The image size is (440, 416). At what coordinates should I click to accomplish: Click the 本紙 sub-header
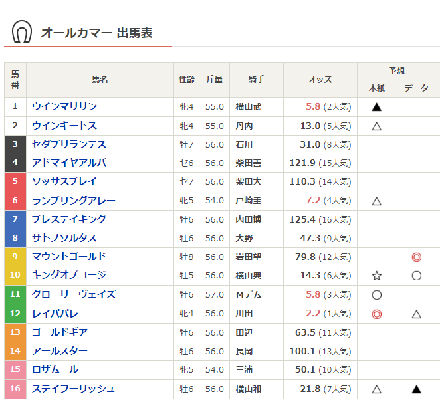click(377, 88)
